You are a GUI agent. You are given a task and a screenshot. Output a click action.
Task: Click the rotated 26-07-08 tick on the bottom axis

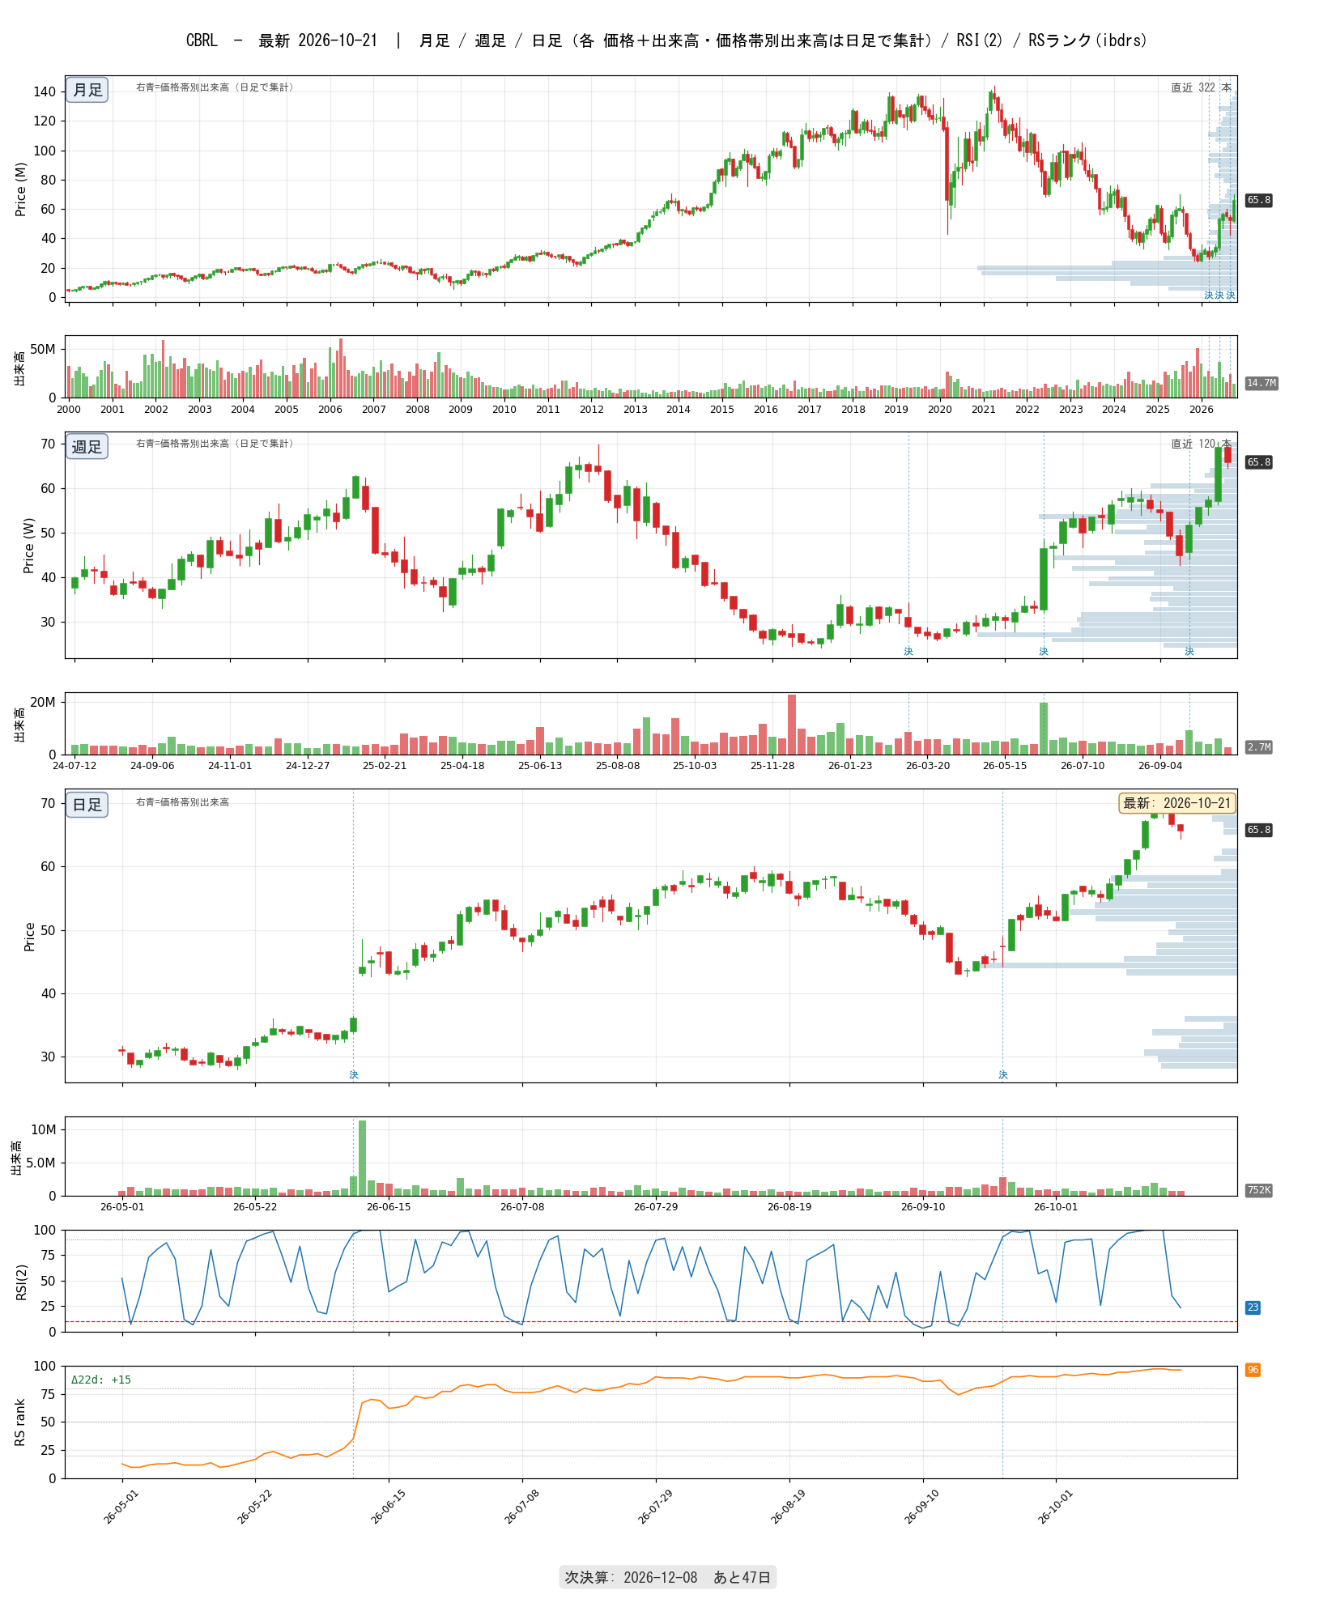coord(524,1507)
